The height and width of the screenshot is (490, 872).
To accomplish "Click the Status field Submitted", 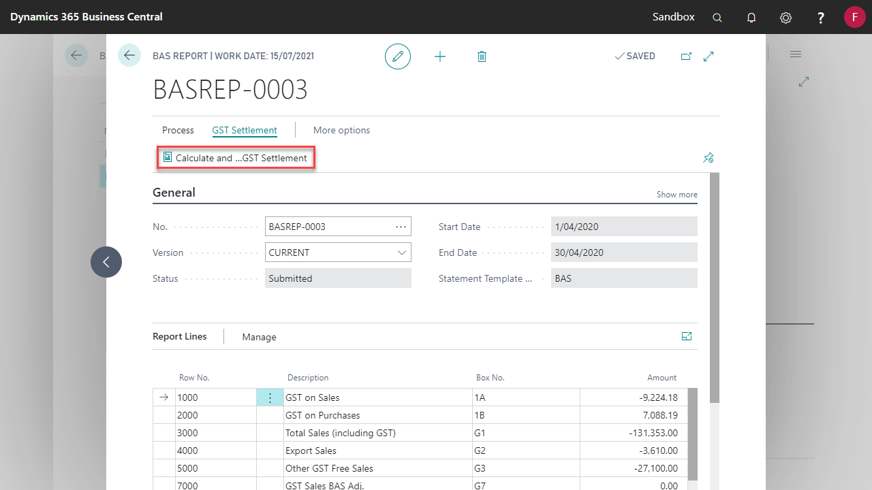I will coord(338,278).
